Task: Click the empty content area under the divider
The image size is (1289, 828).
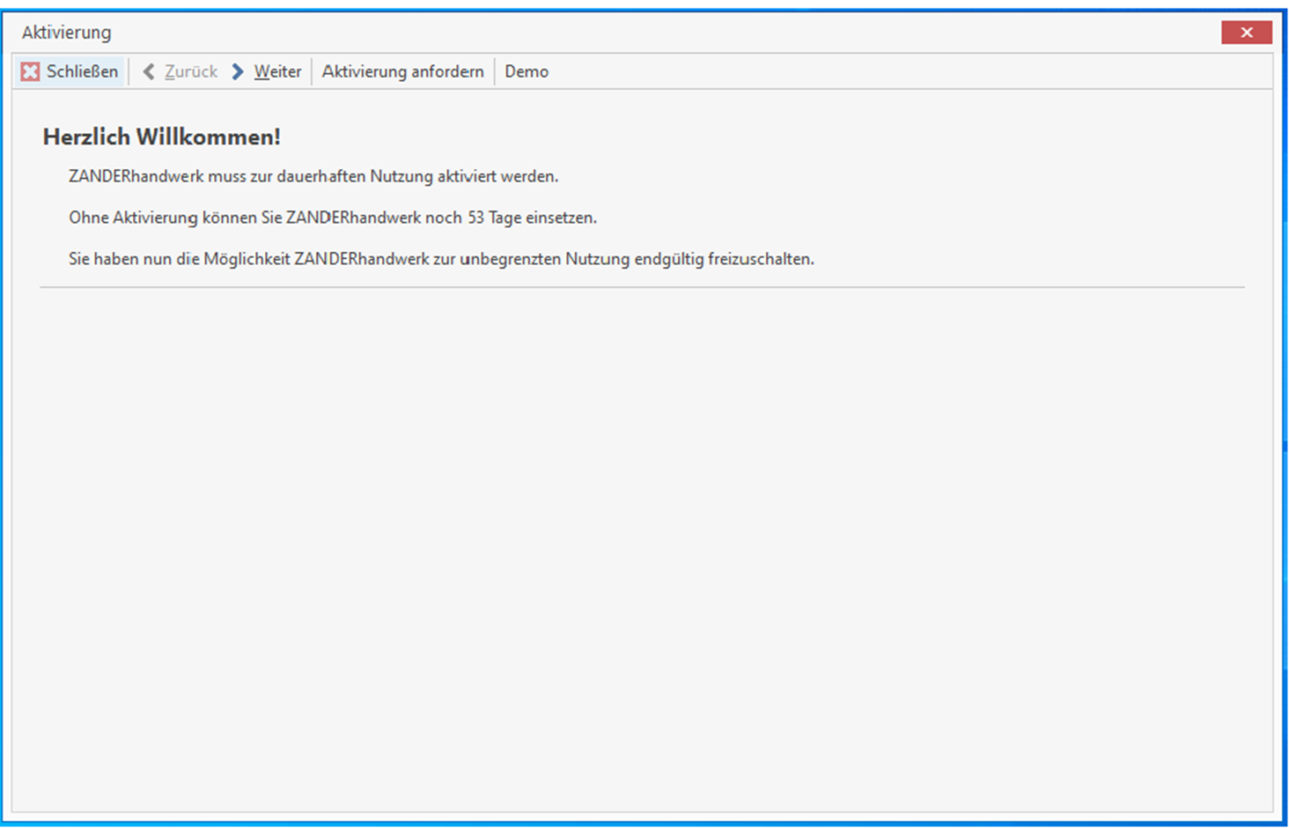Action: coord(642,546)
